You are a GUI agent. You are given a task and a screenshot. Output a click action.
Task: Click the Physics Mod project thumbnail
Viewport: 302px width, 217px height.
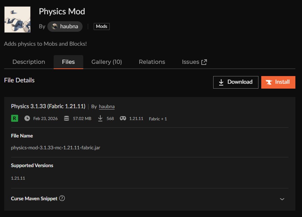coord(17,20)
